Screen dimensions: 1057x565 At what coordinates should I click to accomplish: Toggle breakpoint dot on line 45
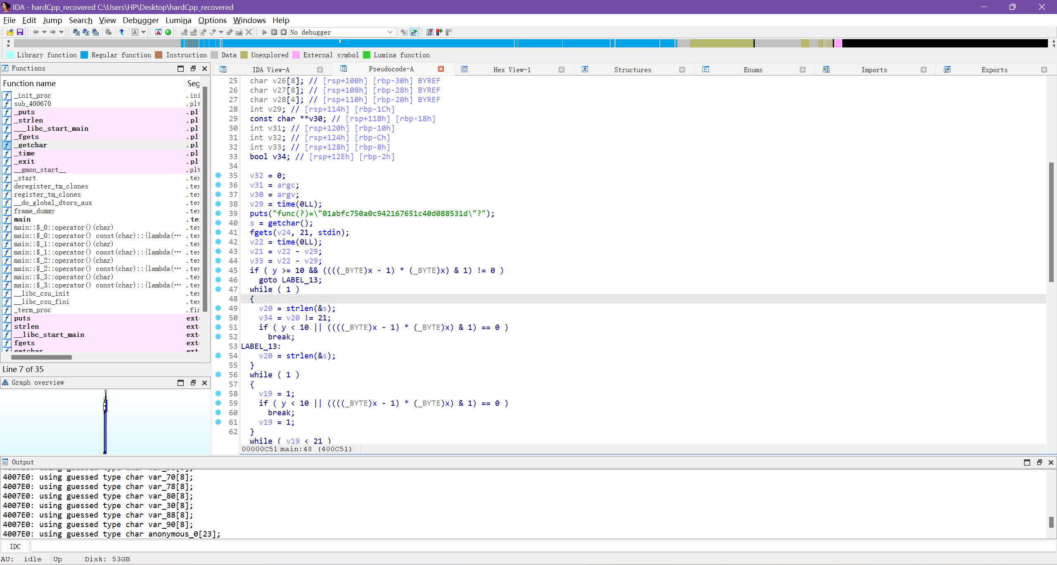(x=218, y=270)
